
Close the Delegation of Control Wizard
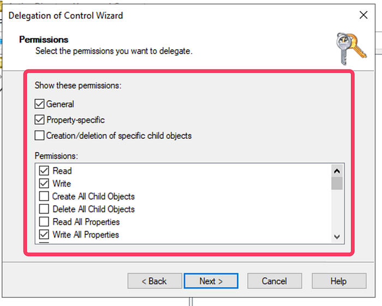coord(363,15)
